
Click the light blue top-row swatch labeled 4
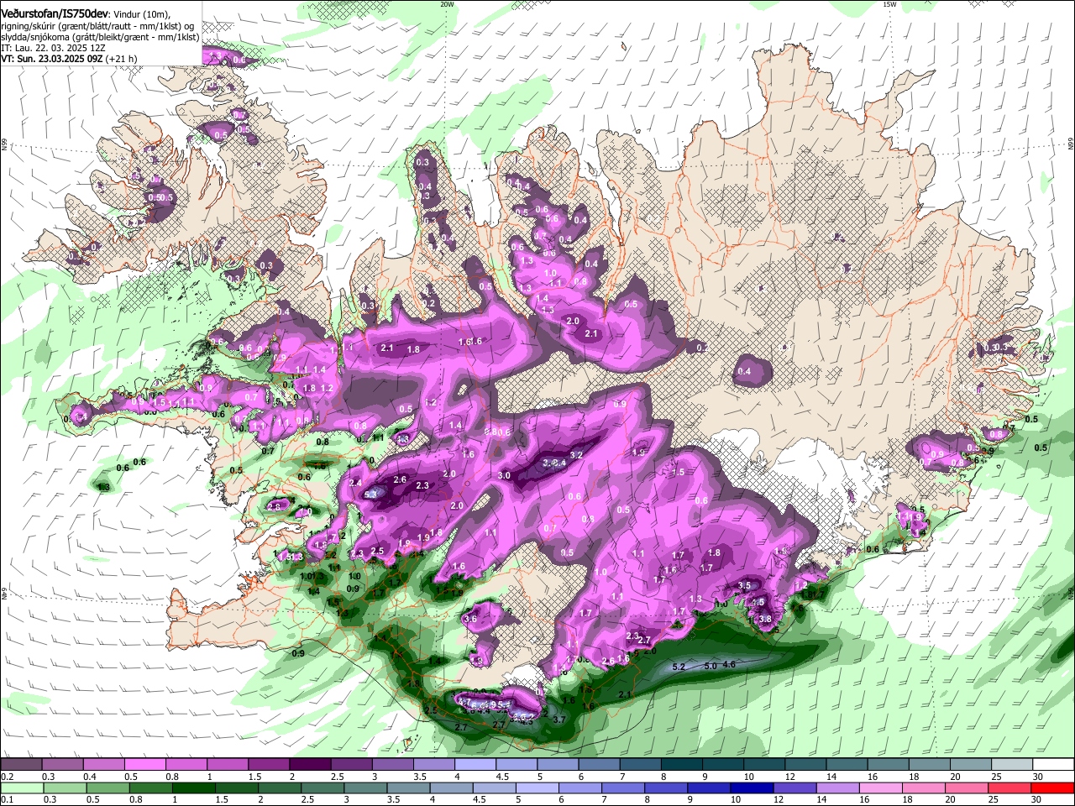click(474, 765)
